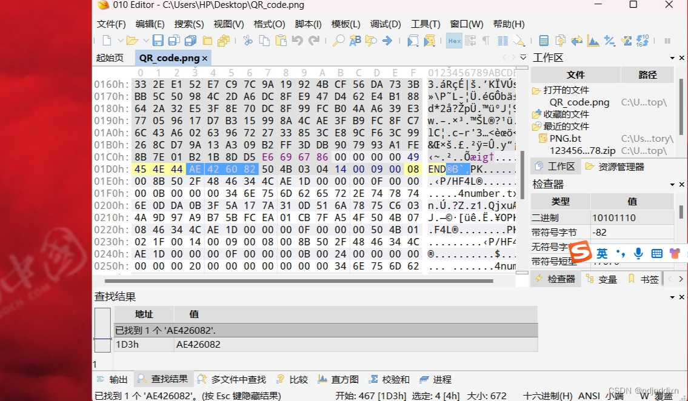This screenshot has height=401, width=688.
Task: Select PNG.bt in recent files
Action: 565,139
